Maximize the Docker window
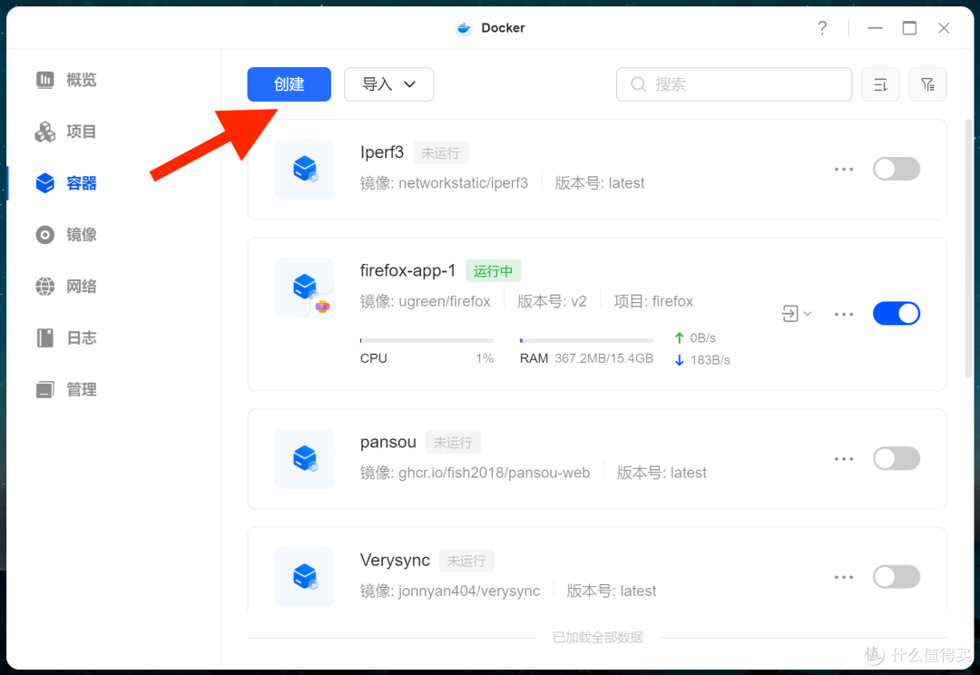Viewport: 980px width, 675px height. [909, 28]
